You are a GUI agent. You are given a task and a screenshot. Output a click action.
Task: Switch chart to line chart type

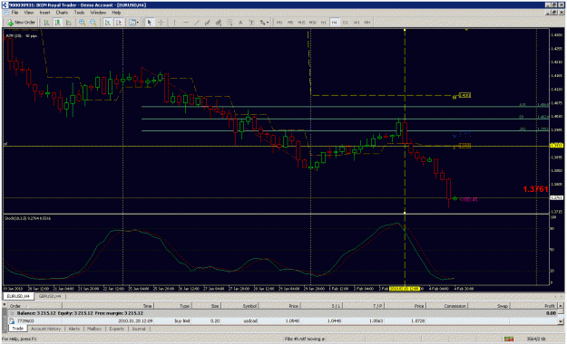tap(68, 23)
